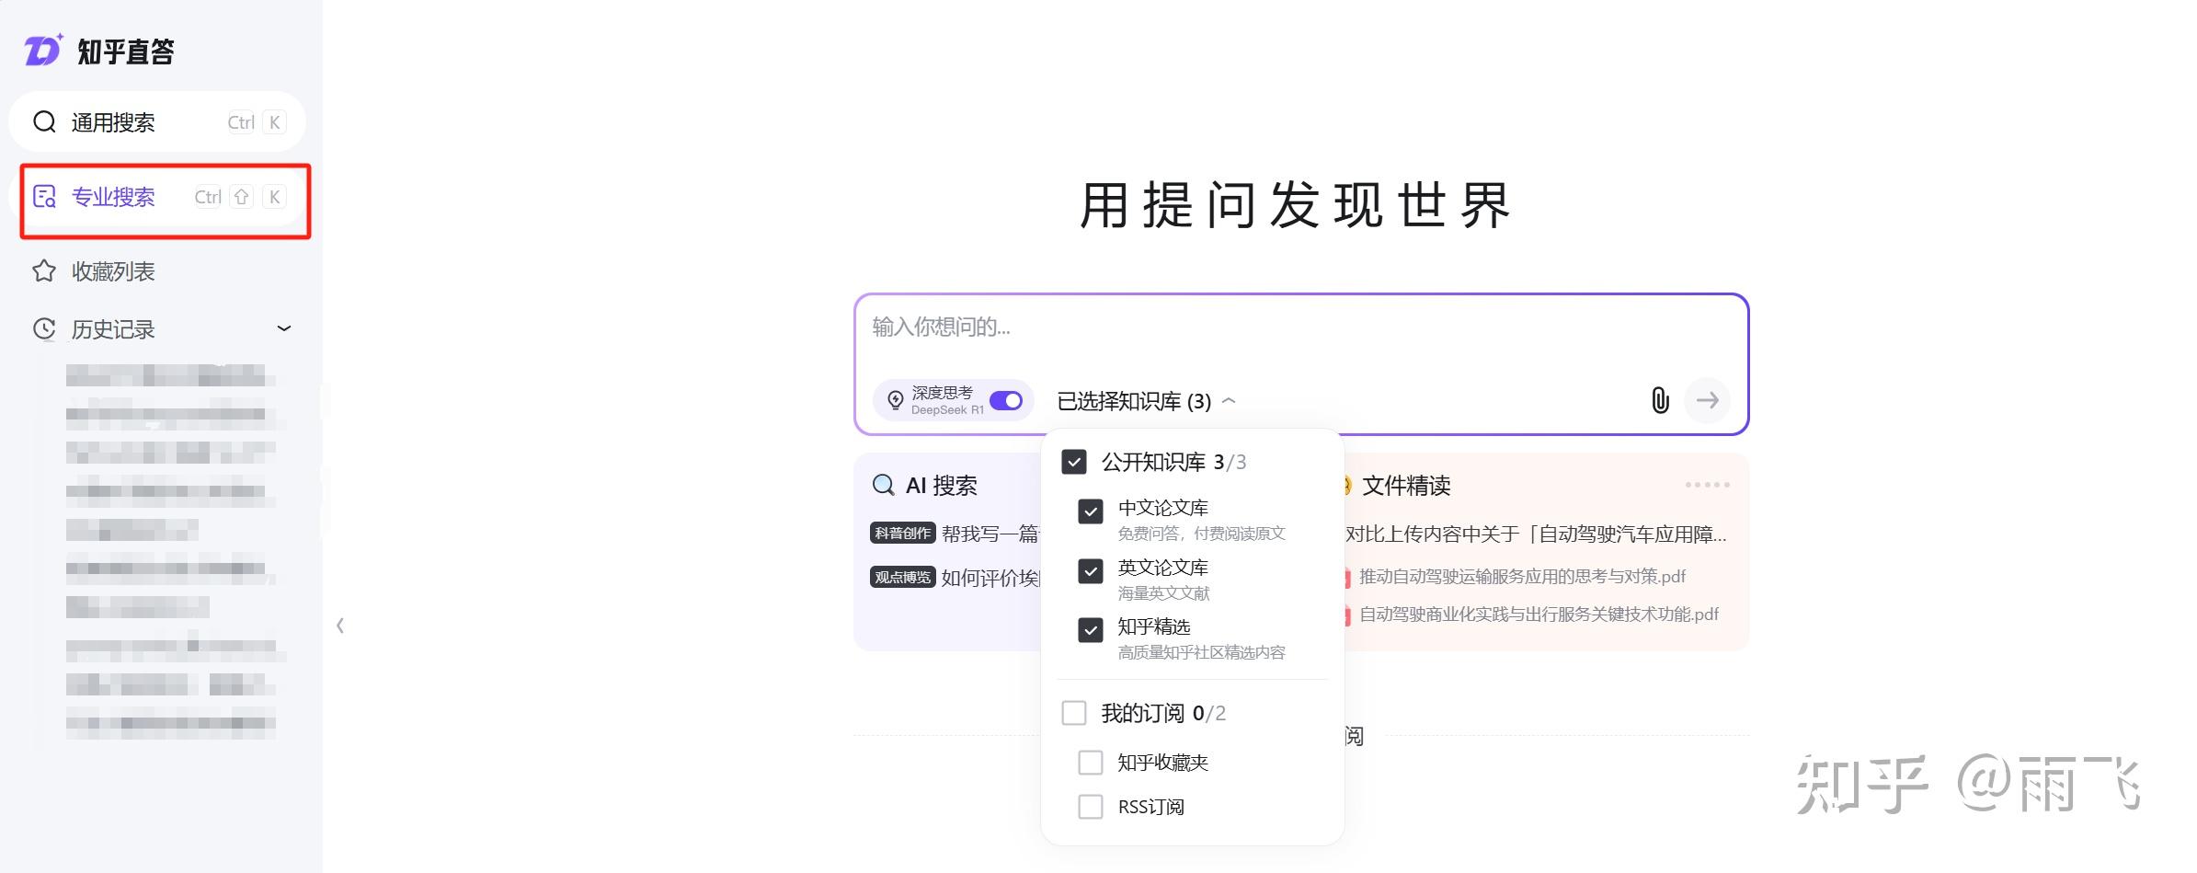Screen dimensions: 2197x873
Task: Click the 输入你想问的... question input field
Action: [x=1300, y=327]
